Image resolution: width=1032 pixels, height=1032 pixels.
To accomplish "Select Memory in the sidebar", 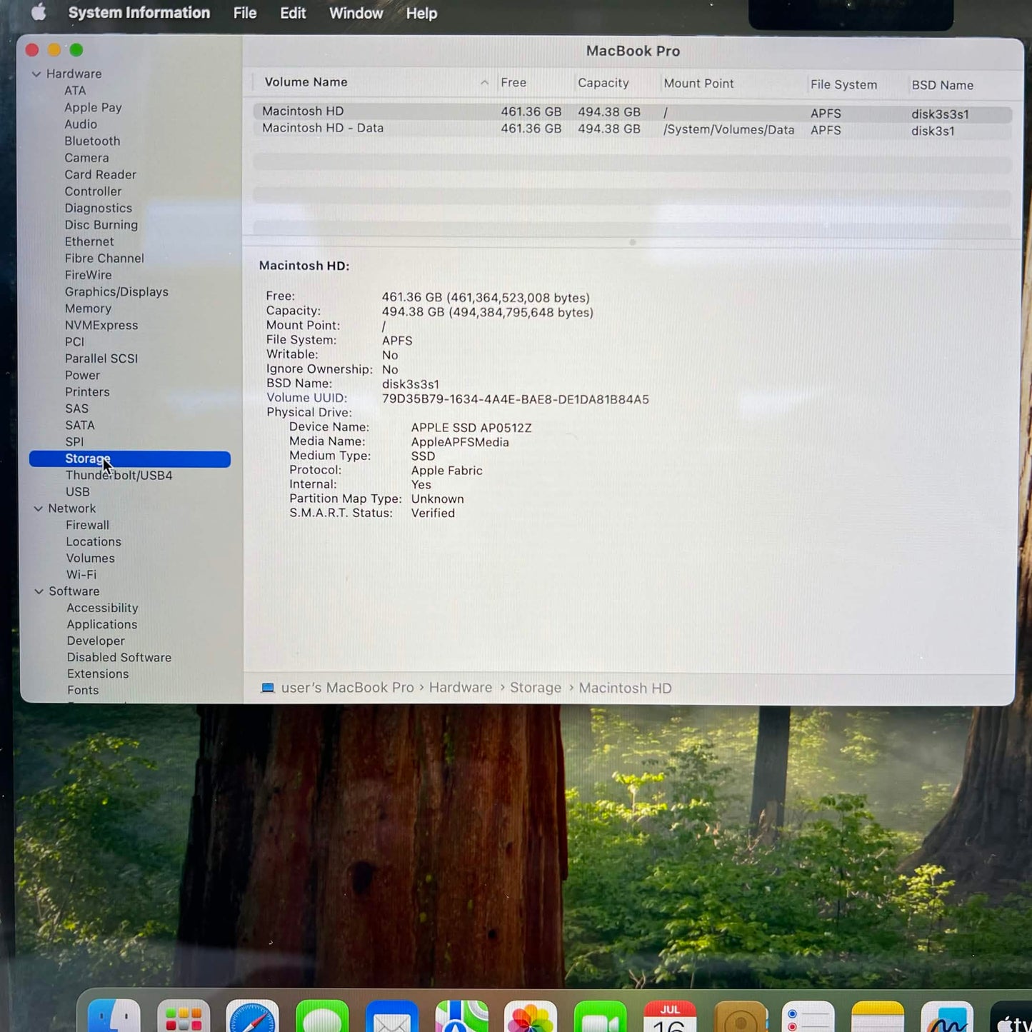I will pyautogui.click(x=88, y=309).
